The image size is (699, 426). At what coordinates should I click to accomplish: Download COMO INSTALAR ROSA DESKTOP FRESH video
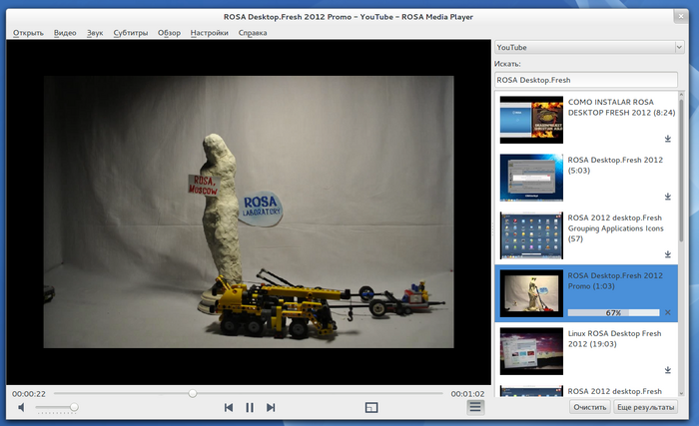668,139
